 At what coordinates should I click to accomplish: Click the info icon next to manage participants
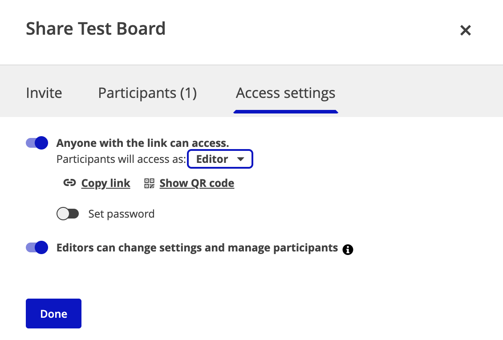[x=348, y=250]
